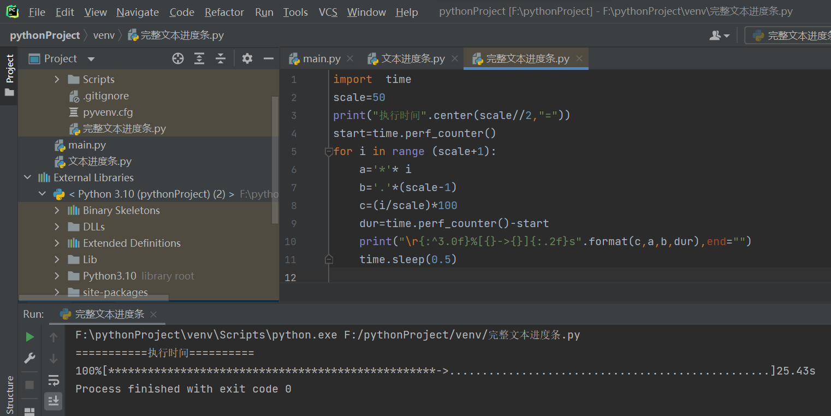Open Project panel options gear icon
The image size is (831, 416).
(x=247, y=58)
